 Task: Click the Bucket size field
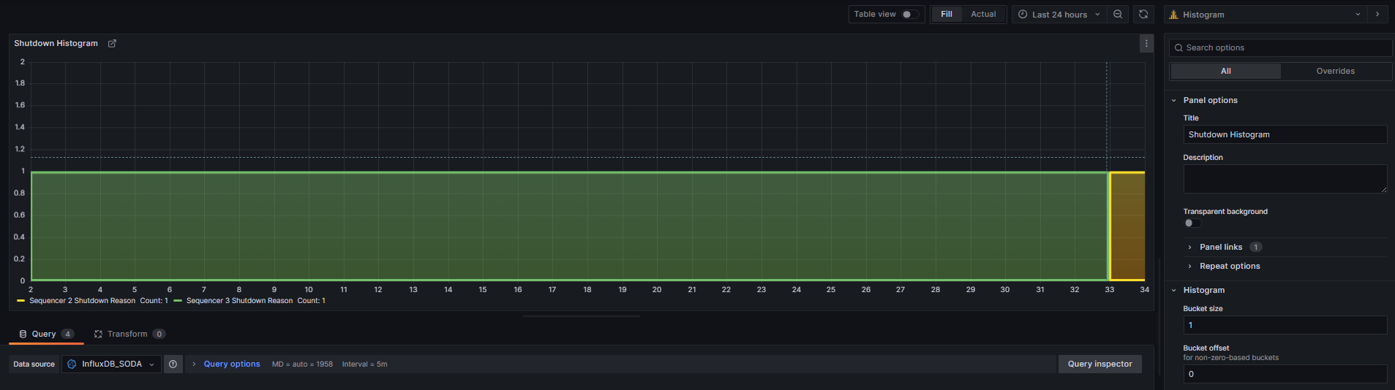1285,326
